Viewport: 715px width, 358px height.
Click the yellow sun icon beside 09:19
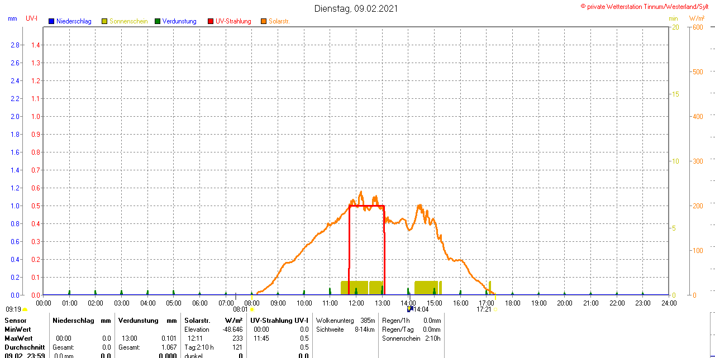25,309
